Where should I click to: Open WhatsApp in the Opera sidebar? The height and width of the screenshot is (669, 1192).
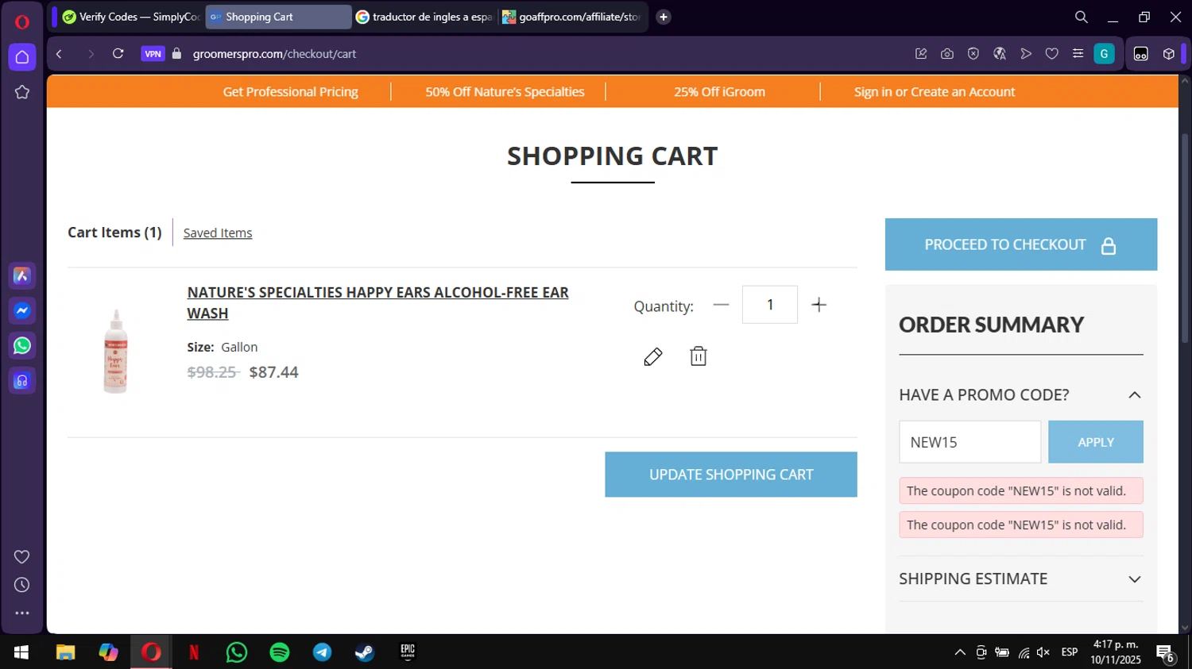pyautogui.click(x=22, y=345)
